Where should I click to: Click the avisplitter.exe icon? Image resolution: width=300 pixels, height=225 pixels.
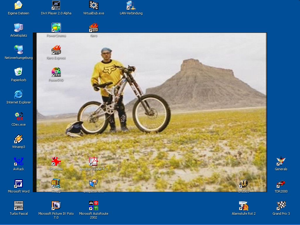93,183
